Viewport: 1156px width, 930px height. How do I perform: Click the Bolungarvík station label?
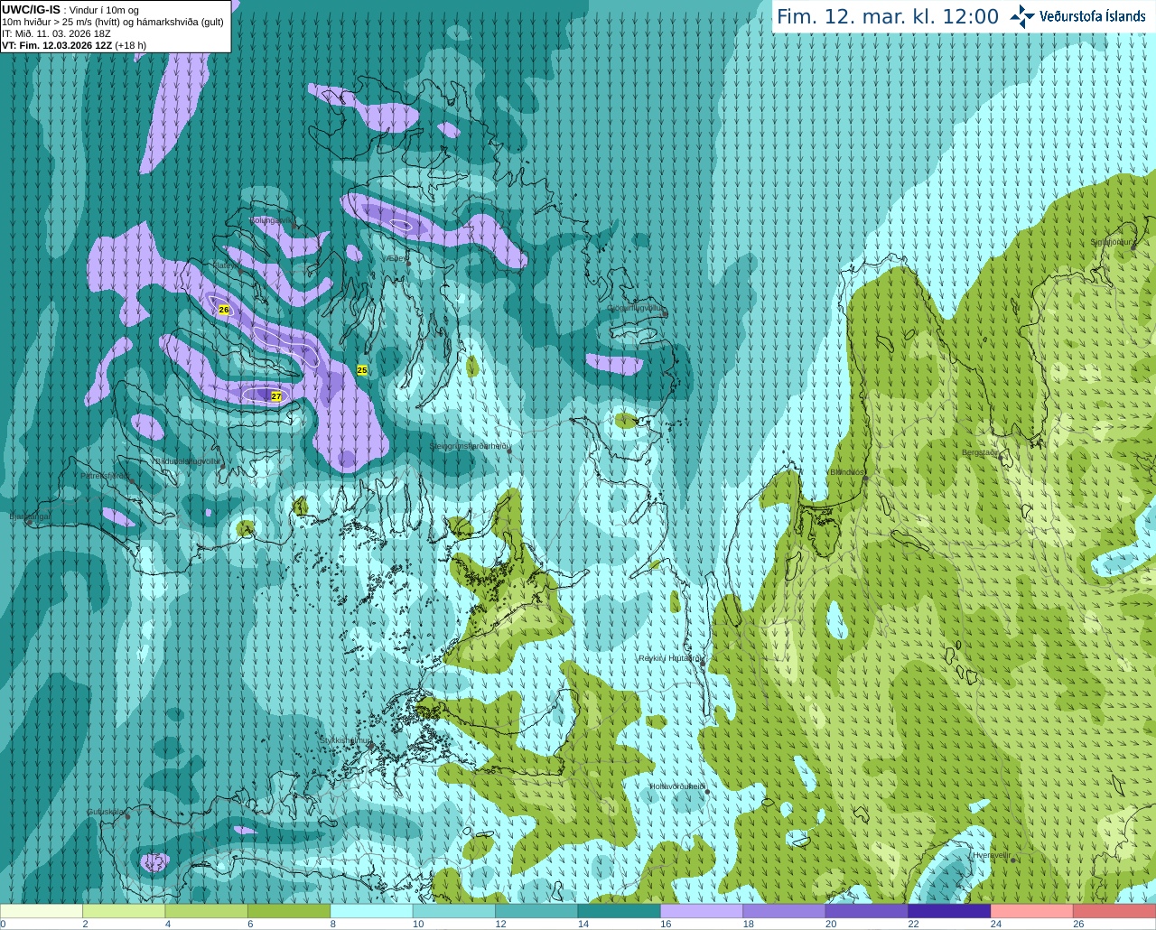(x=272, y=219)
